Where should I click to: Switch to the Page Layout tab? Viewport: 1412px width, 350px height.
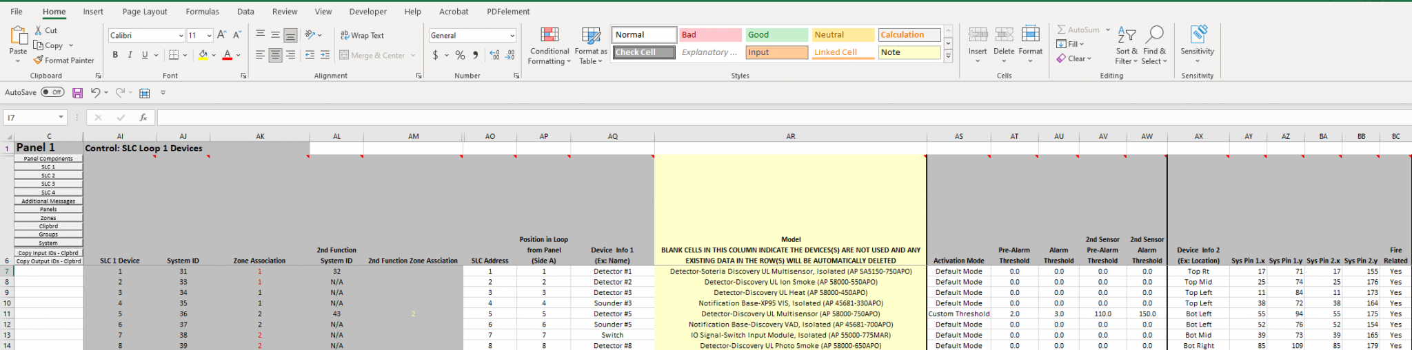tap(145, 12)
